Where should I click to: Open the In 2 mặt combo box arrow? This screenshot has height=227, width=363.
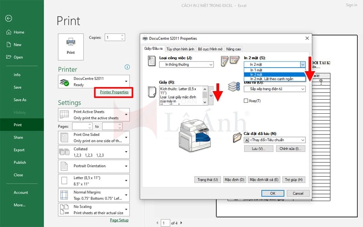pyautogui.click(x=303, y=64)
